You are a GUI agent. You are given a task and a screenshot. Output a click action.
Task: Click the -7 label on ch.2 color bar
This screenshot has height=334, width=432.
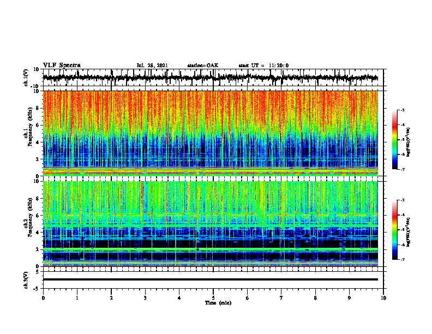403,259
